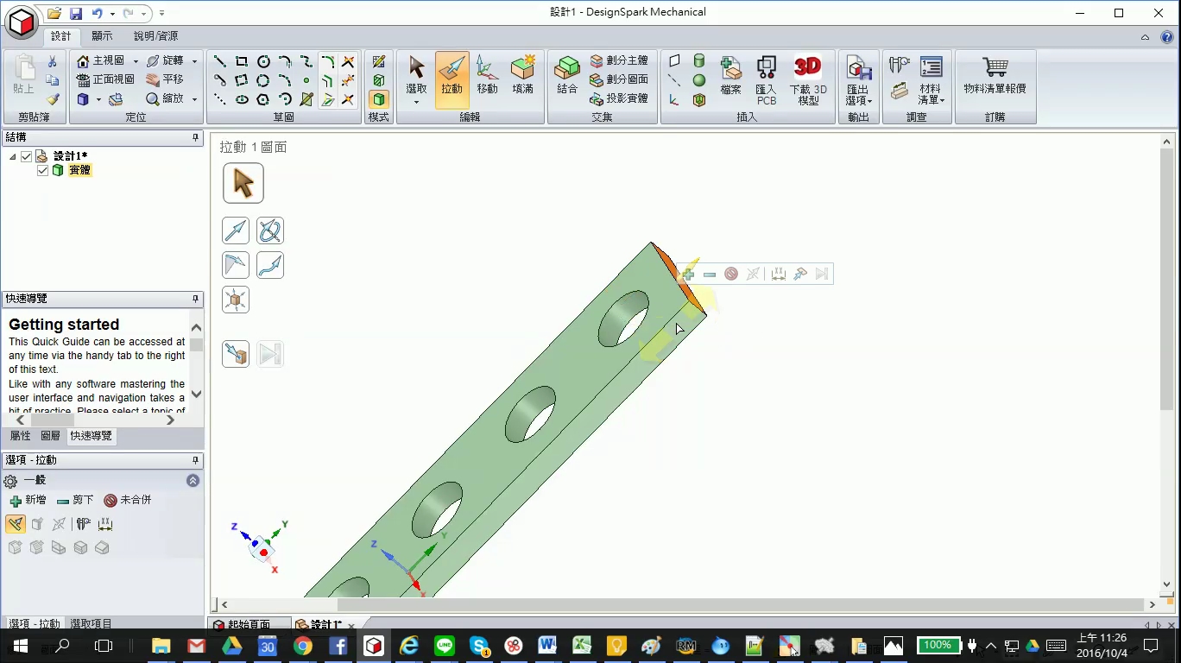Image resolution: width=1181 pixels, height=663 pixels.
Task: Toggle the 實體 visibility checkbox
Action: [42, 170]
